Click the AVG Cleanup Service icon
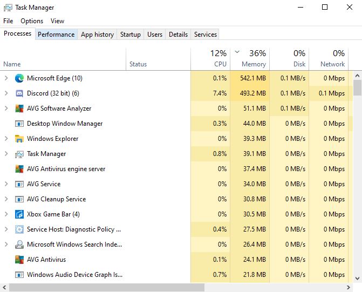 click(x=19, y=199)
